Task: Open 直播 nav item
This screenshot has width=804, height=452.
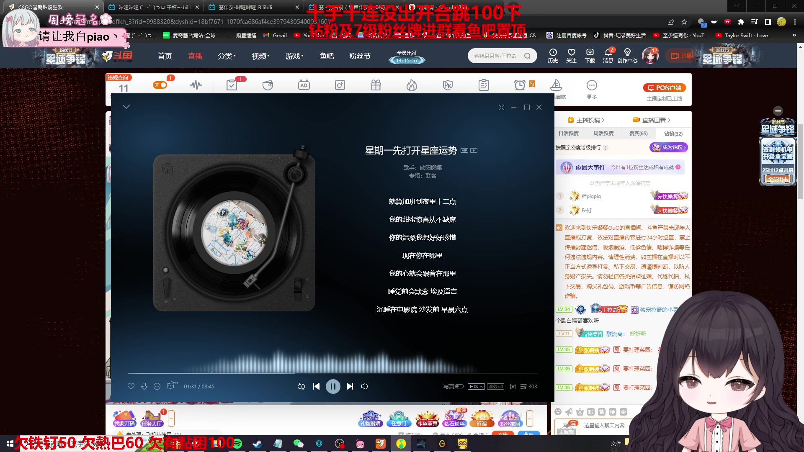Action: (195, 56)
